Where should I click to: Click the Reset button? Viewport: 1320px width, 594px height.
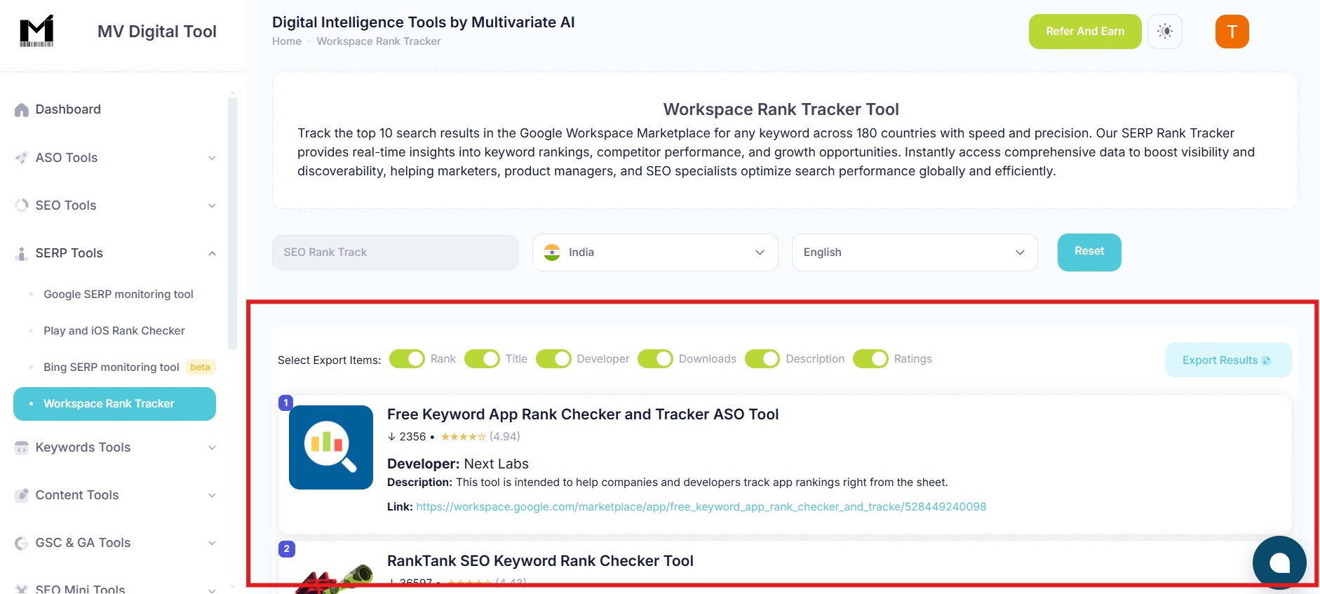(x=1089, y=252)
